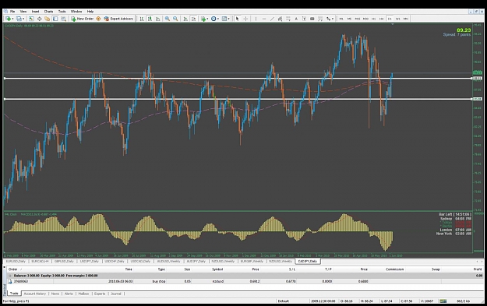Open the Tools menu
Screen dimensions: 487x306
coord(62,12)
